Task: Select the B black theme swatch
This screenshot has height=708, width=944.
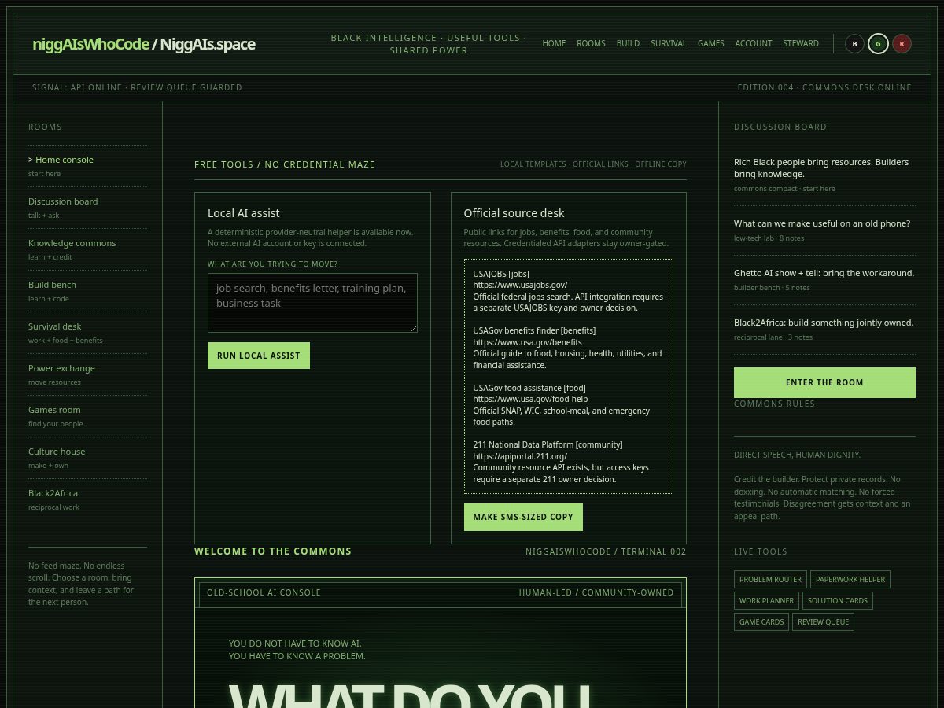Action: [854, 43]
